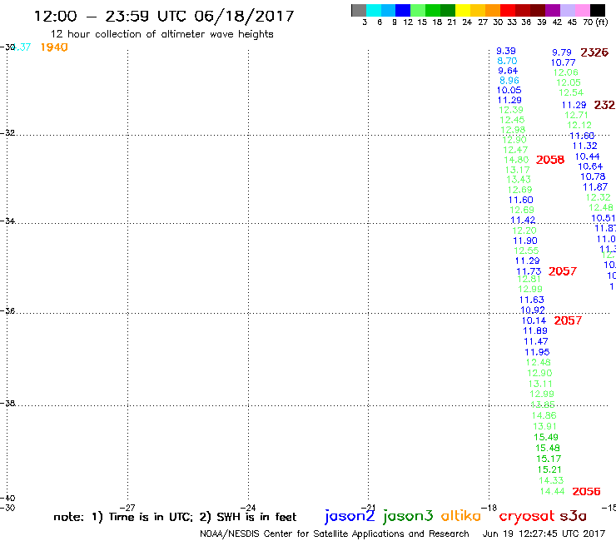The image size is (616, 541).
Task: Click the wave height value 13.43
Action: pos(519,180)
